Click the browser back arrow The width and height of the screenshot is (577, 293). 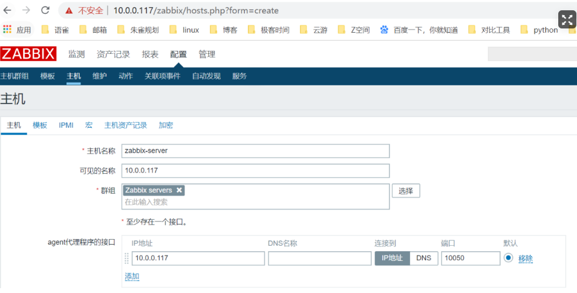[7, 10]
